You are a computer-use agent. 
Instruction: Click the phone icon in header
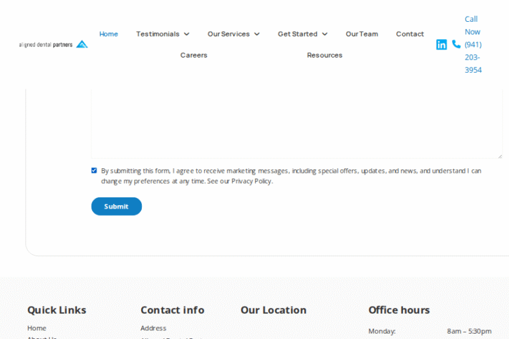point(456,44)
